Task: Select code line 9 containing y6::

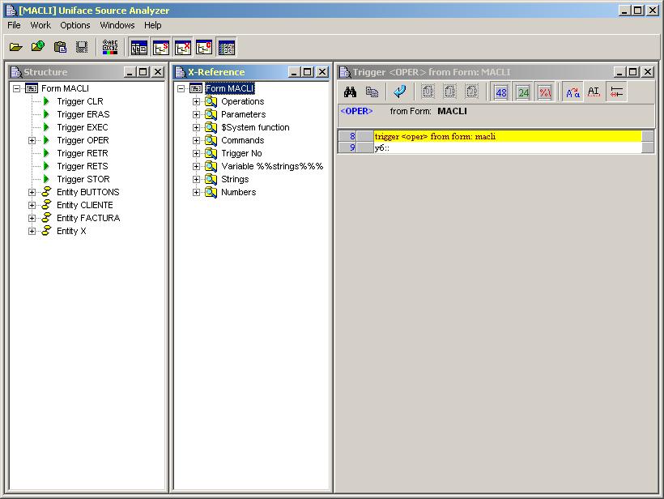Action: point(508,147)
